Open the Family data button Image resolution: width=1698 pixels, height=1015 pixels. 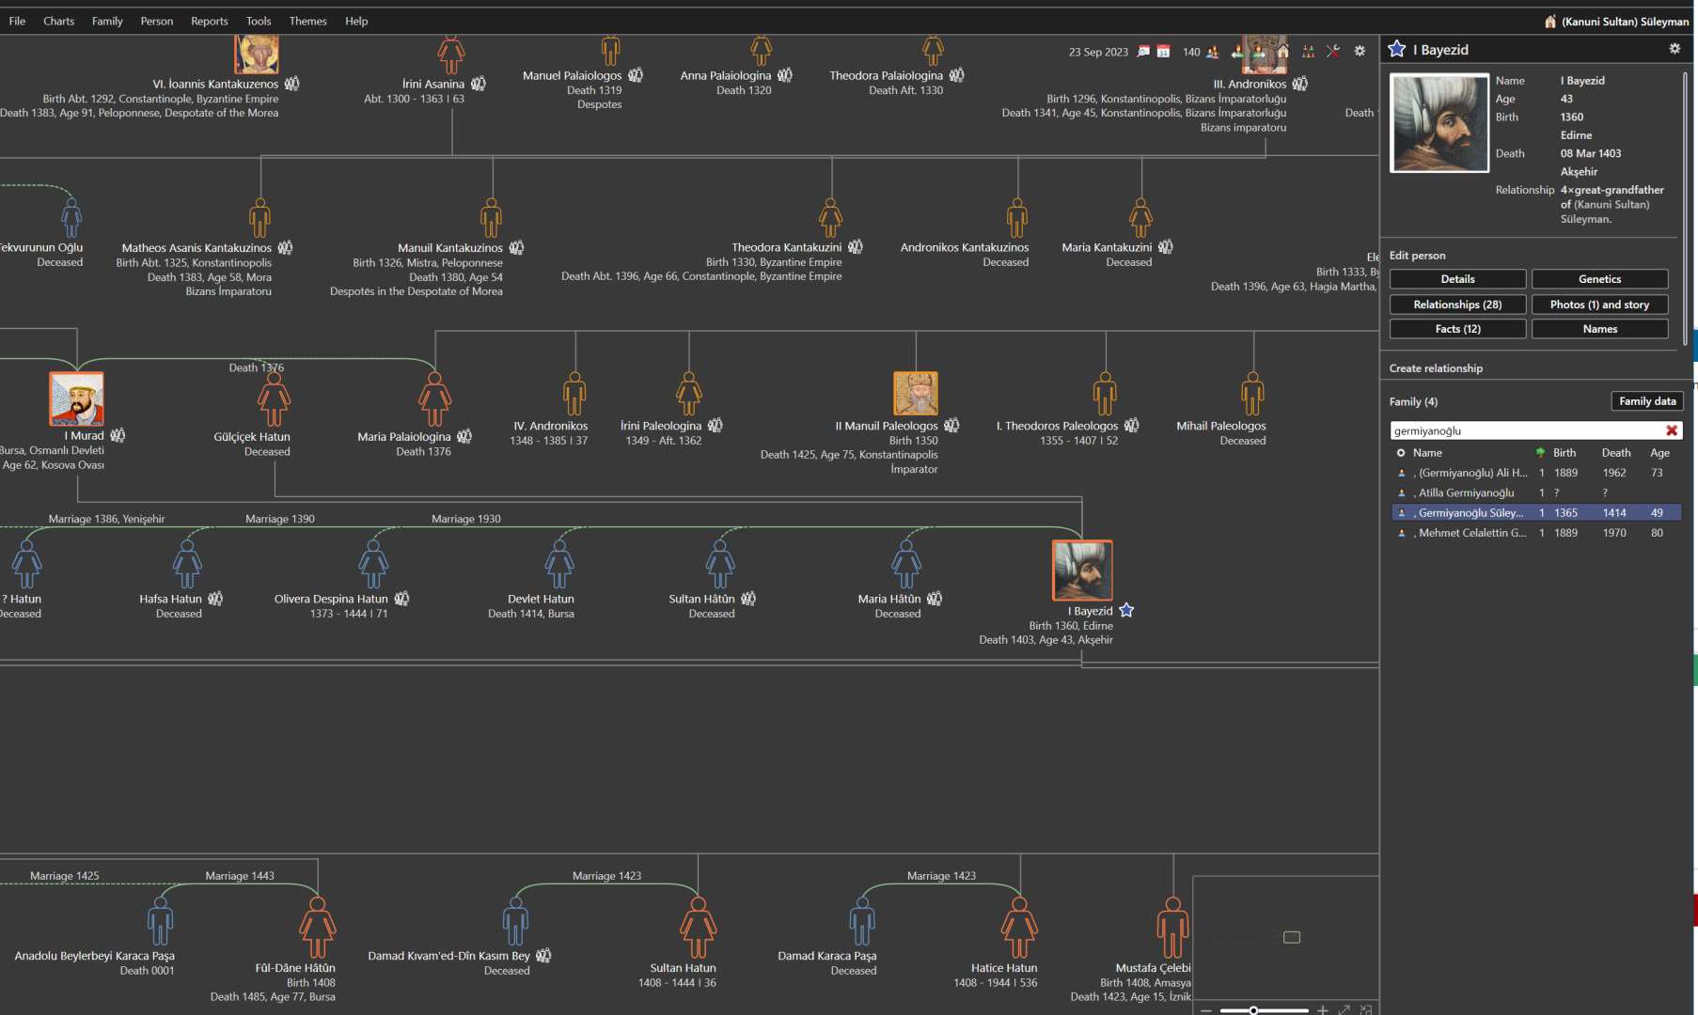click(x=1647, y=401)
